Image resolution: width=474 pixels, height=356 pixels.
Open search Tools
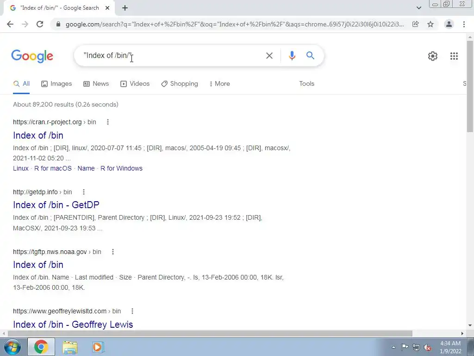point(306,84)
